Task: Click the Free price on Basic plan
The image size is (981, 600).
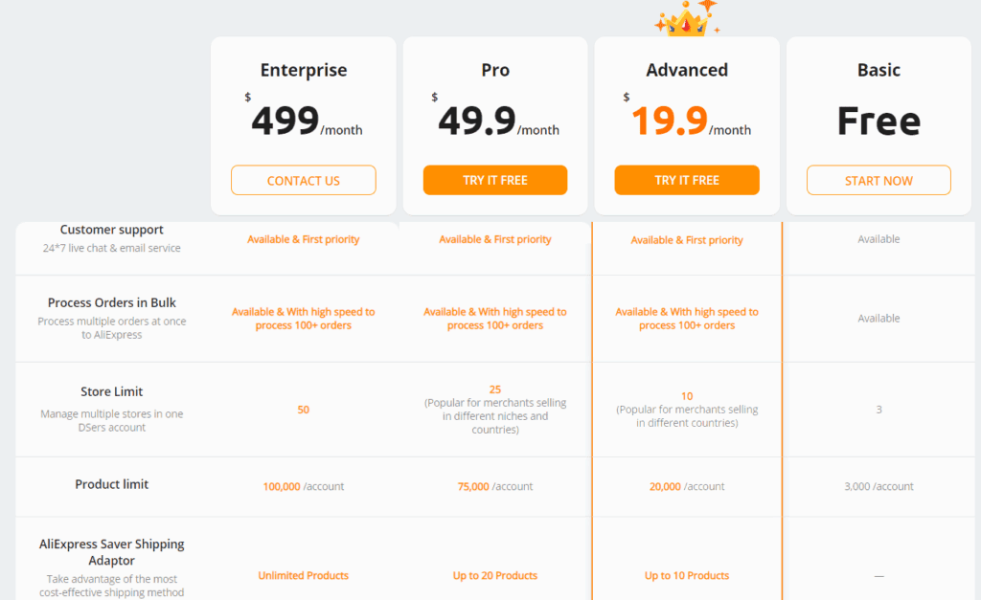Action: [x=879, y=121]
